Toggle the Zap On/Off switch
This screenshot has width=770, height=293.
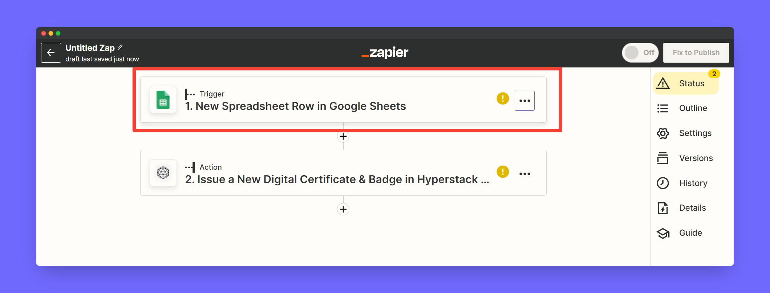[x=640, y=53]
